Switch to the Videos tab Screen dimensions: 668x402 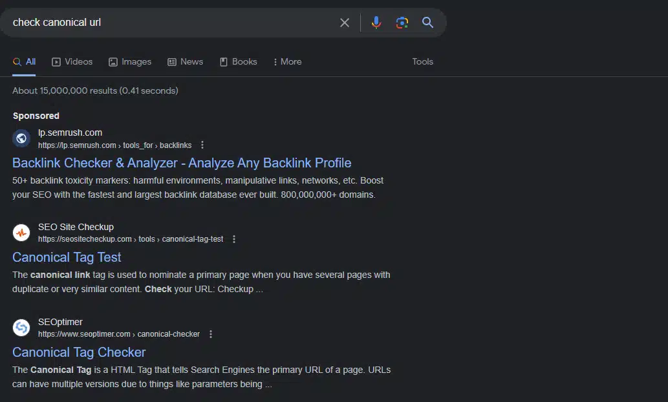[72, 62]
